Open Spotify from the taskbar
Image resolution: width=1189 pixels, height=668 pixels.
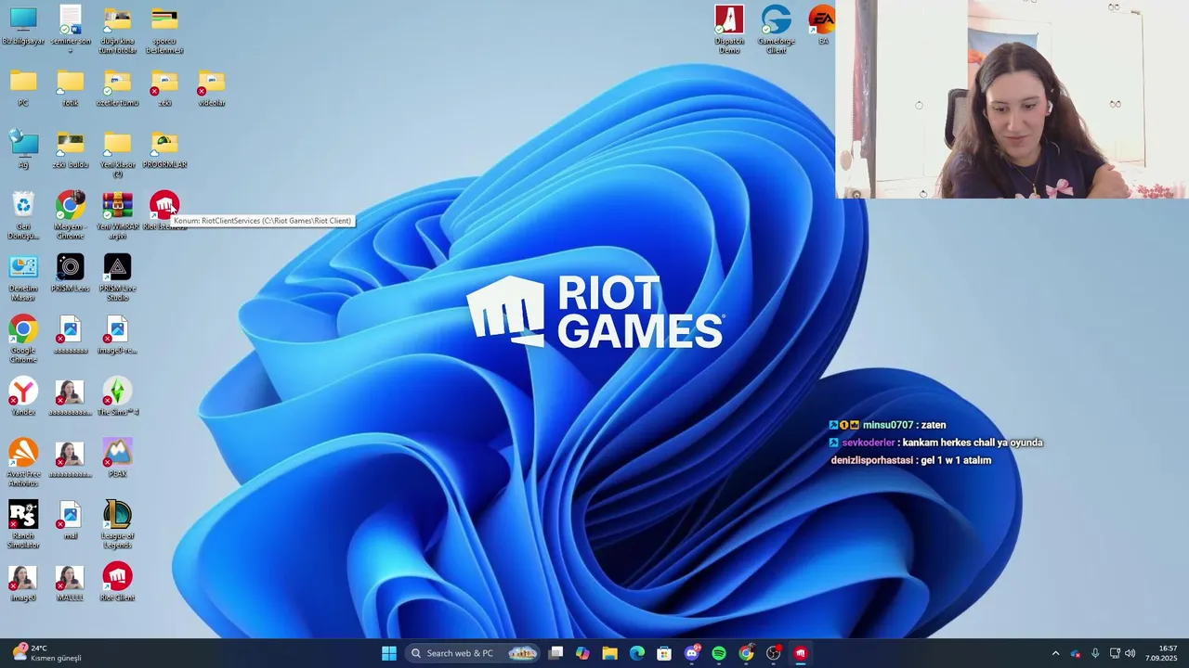[719, 653]
